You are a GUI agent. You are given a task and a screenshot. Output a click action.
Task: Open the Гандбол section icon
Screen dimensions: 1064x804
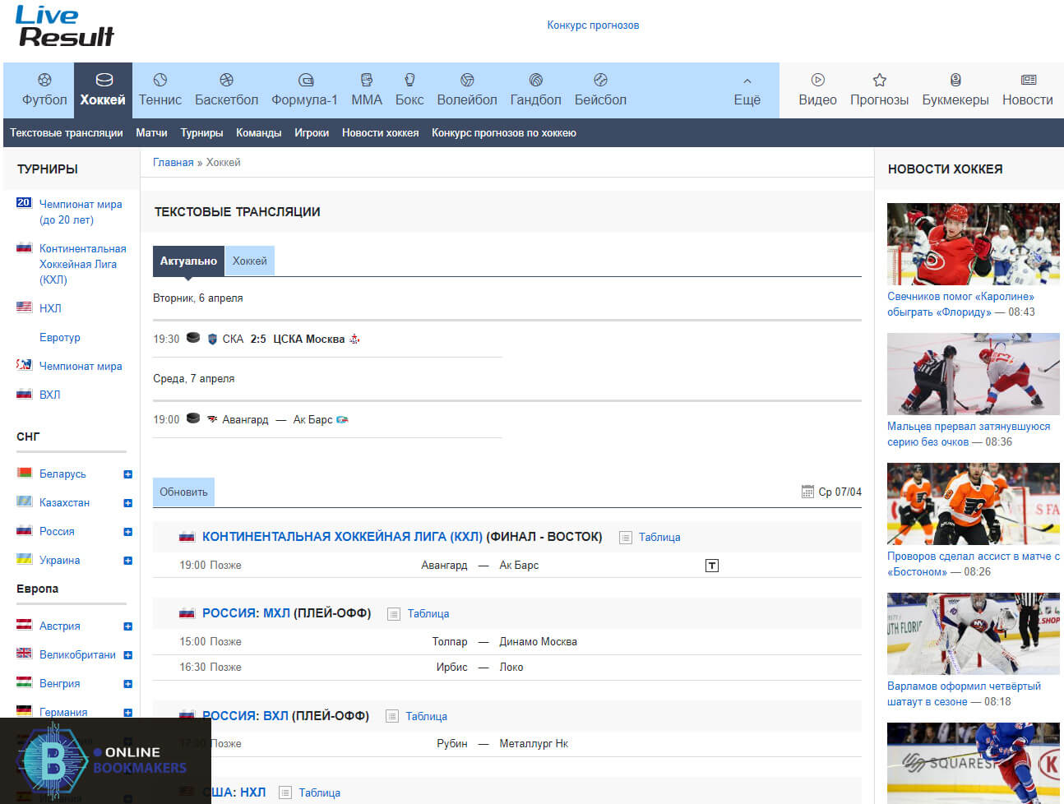(536, 80)
